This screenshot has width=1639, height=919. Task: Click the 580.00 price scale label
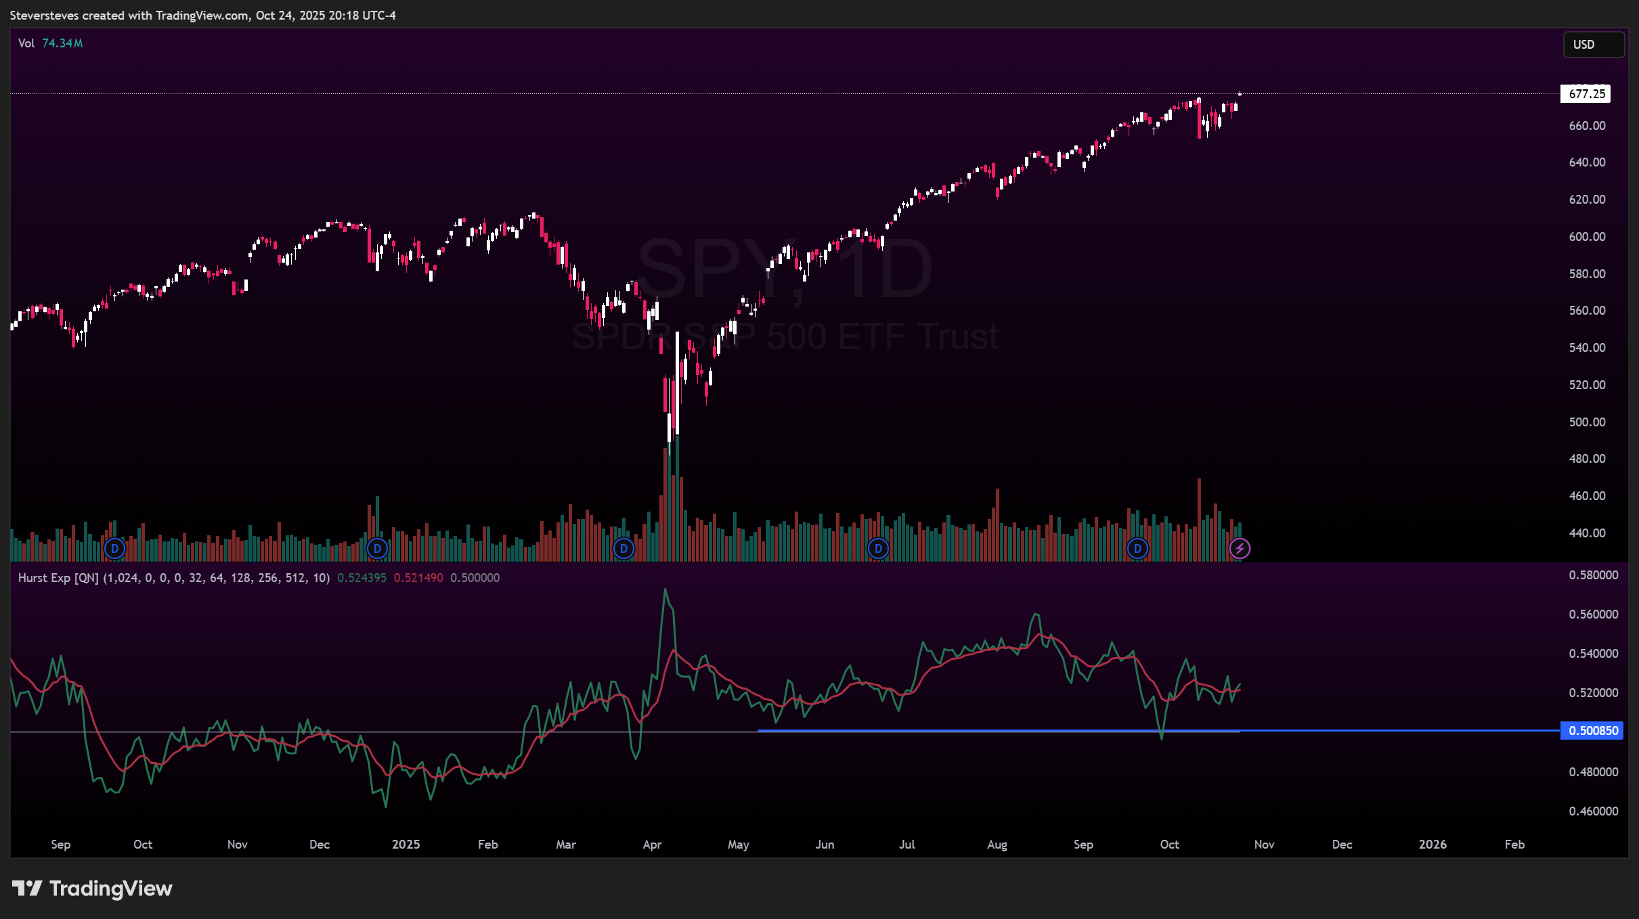1587,274
